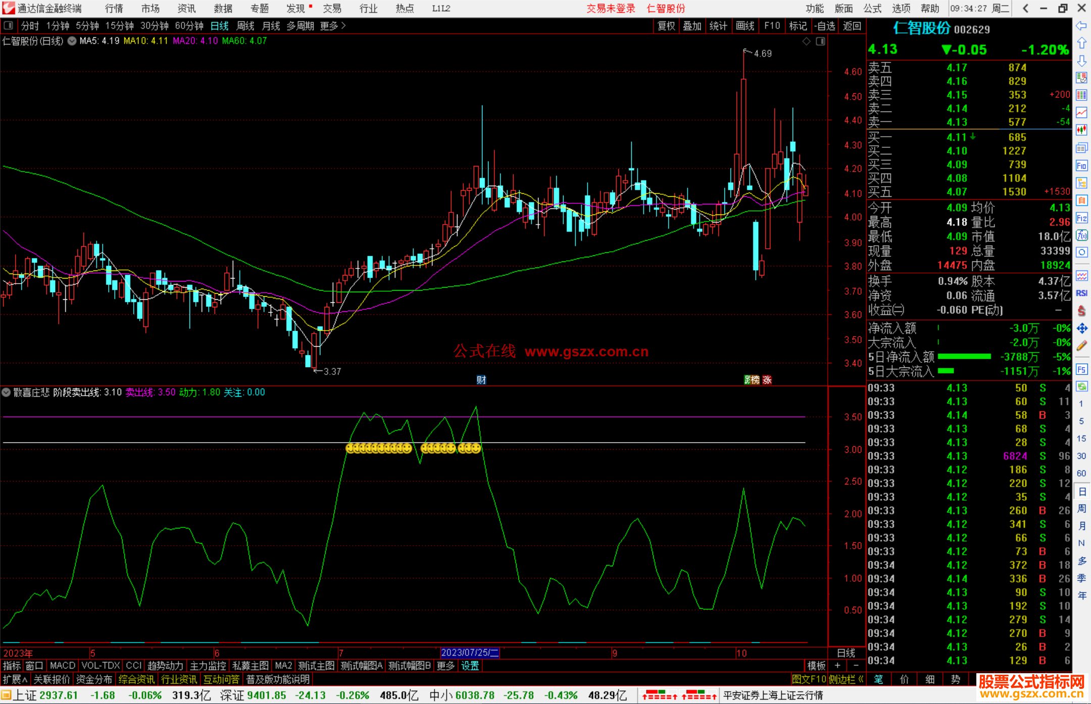Image resolution: width=1091 pixels, height=704 pixels.
Task: Click the green refresh icon in sidebar
Action: point(1081,387)
